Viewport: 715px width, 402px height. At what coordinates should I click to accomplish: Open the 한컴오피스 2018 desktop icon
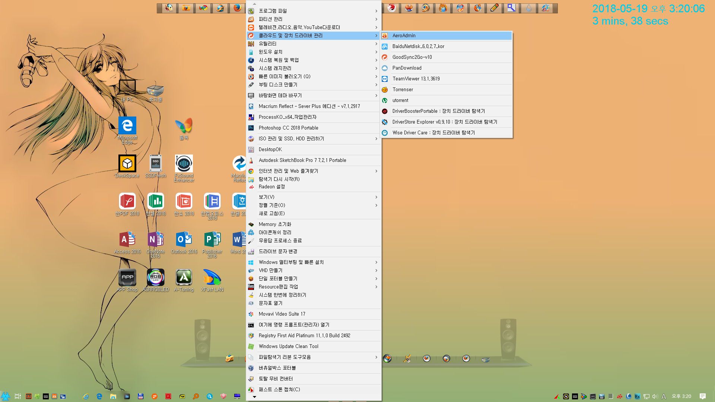212,206
